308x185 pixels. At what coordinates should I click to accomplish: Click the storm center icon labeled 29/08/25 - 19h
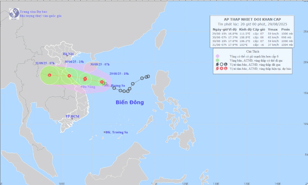[x=102, y=82]
